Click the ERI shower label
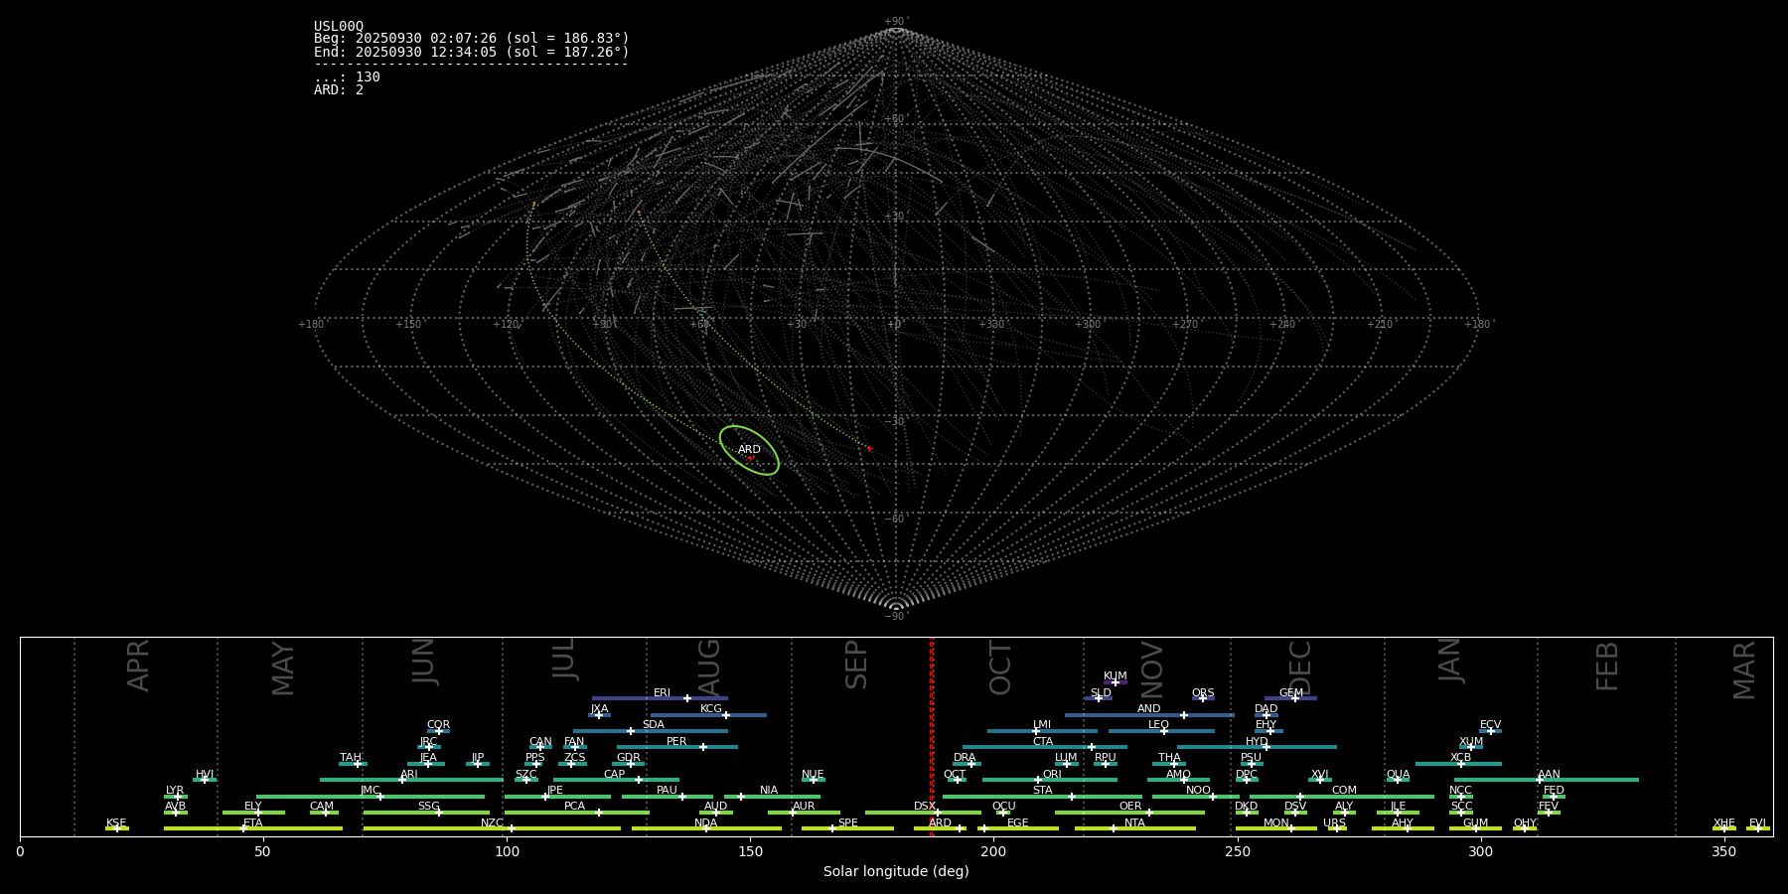 click(x=662, y=692)
